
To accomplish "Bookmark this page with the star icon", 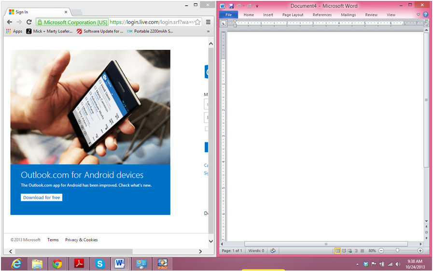I will point(197,22).
